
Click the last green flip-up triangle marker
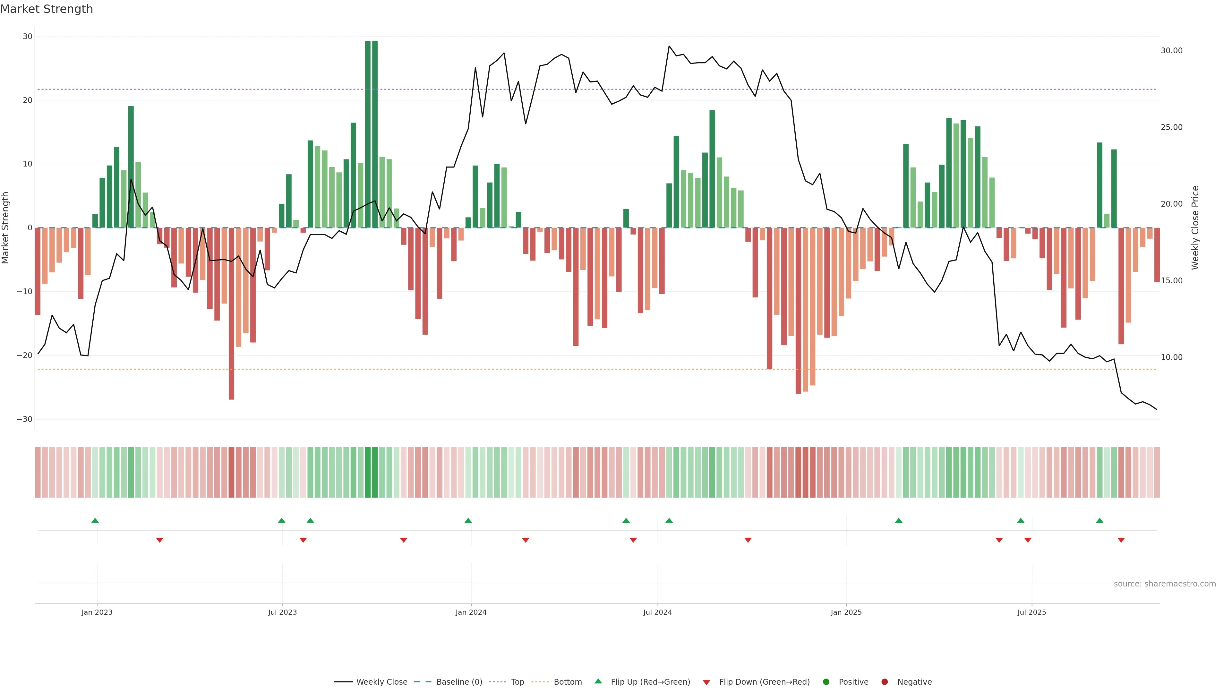1099,520
